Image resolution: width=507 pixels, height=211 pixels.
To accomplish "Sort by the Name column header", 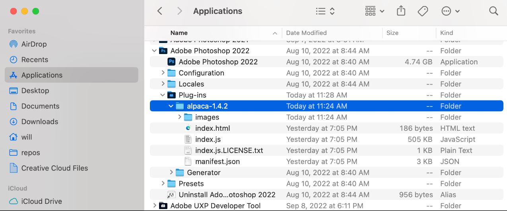I will (x=179, y=33).
